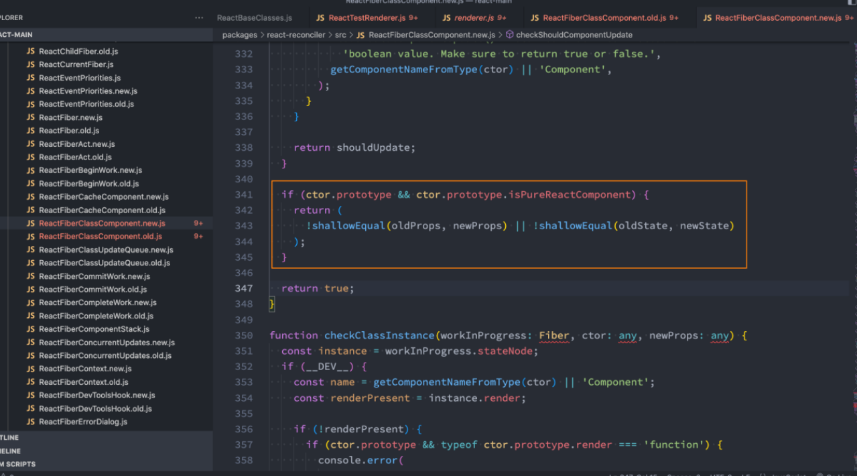Viewport: 857px width, 476px height.
Task: Select ReactFiberConcurrentUpdates.old.js in the Explorer
Action: [x=107, y=355]
